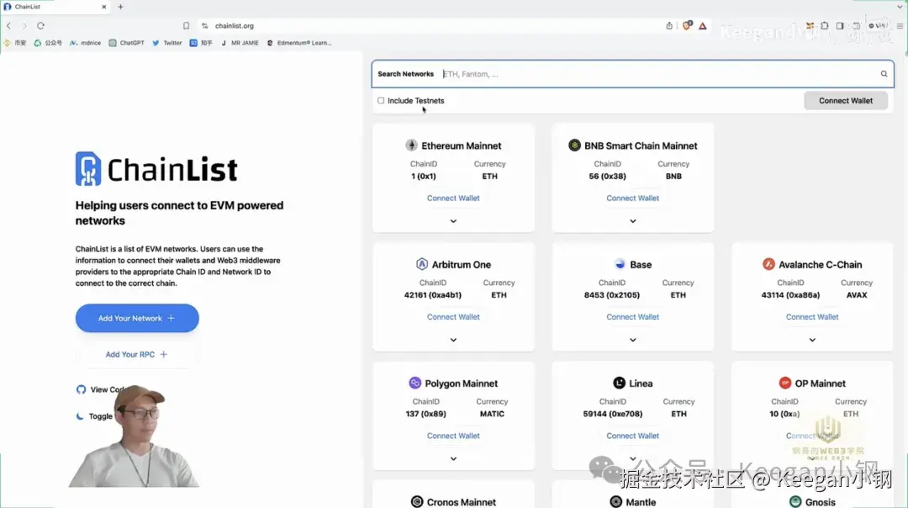Click Polygon currency MATIC text
Image resolution: width=908 pixels, height=508 pixels.
coord(492,414)
